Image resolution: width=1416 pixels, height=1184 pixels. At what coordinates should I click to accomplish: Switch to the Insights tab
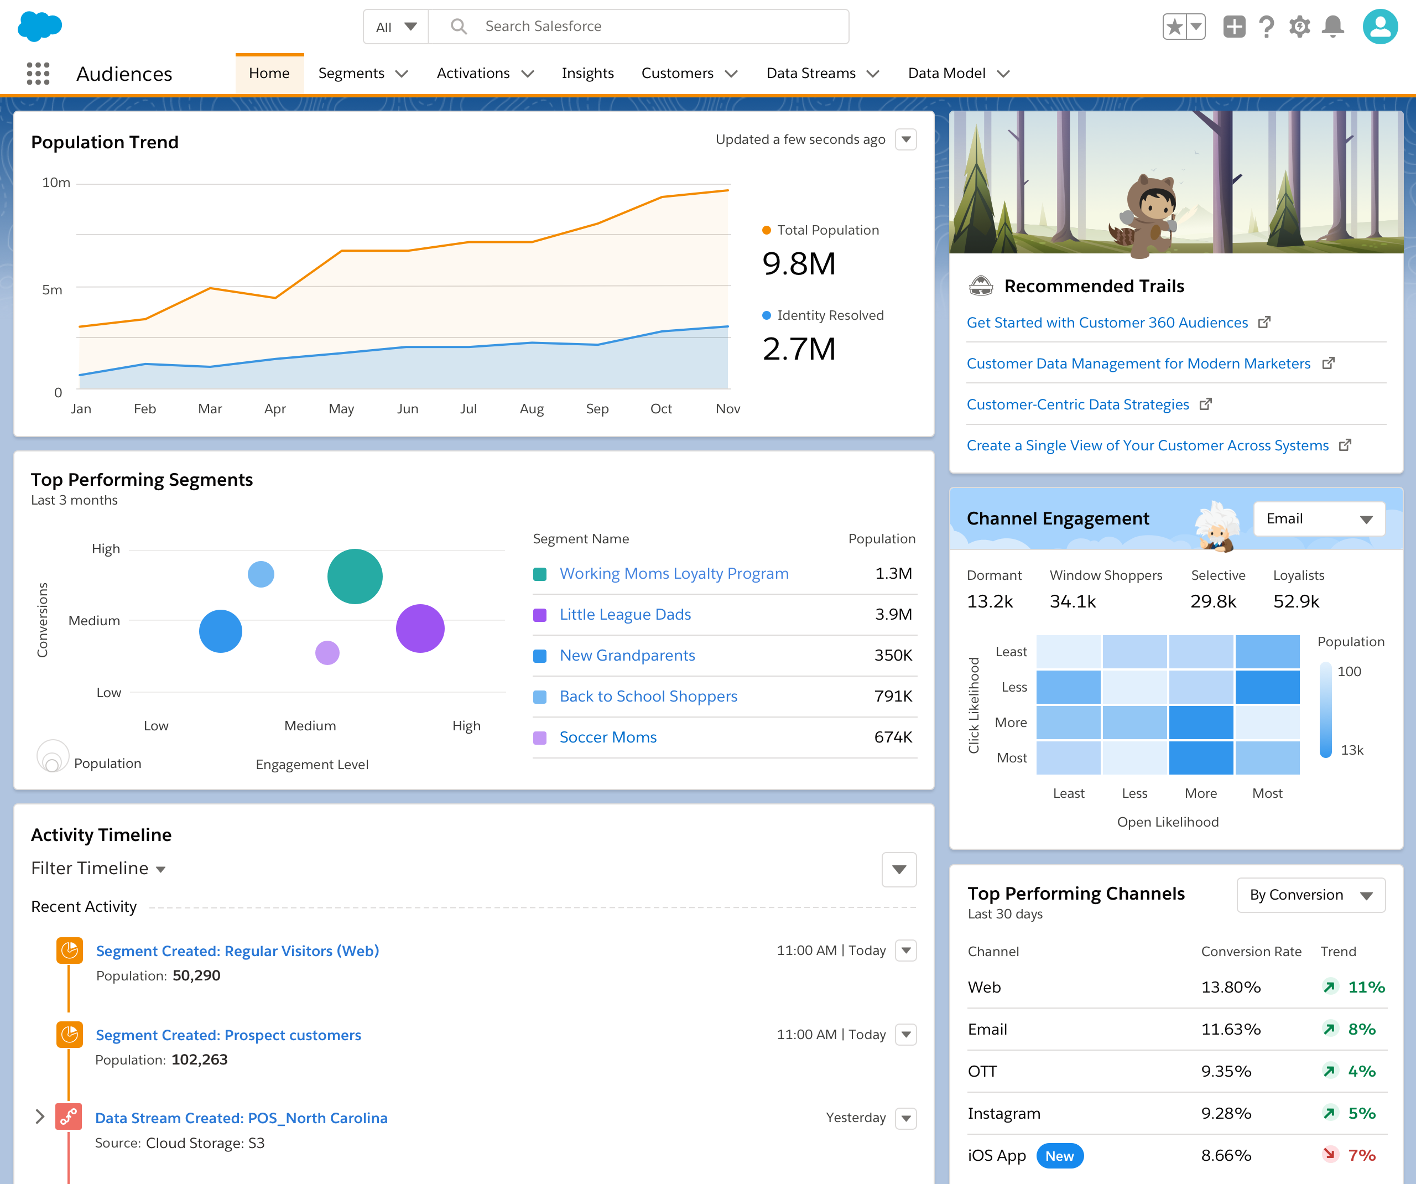(586, 72)
